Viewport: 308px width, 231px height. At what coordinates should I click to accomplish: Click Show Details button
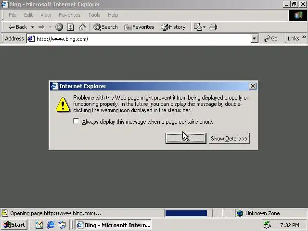(229, 138)
